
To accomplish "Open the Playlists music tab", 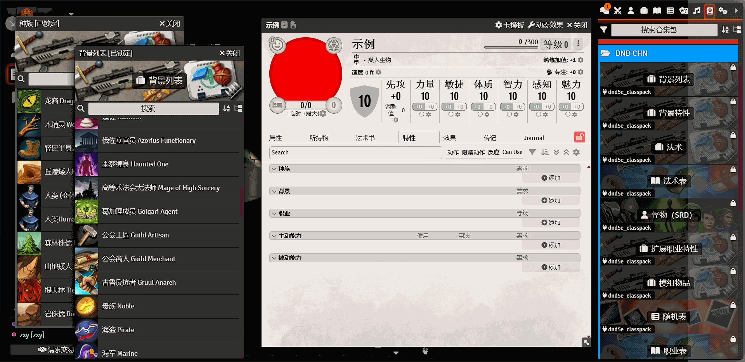I will [697, 10].
